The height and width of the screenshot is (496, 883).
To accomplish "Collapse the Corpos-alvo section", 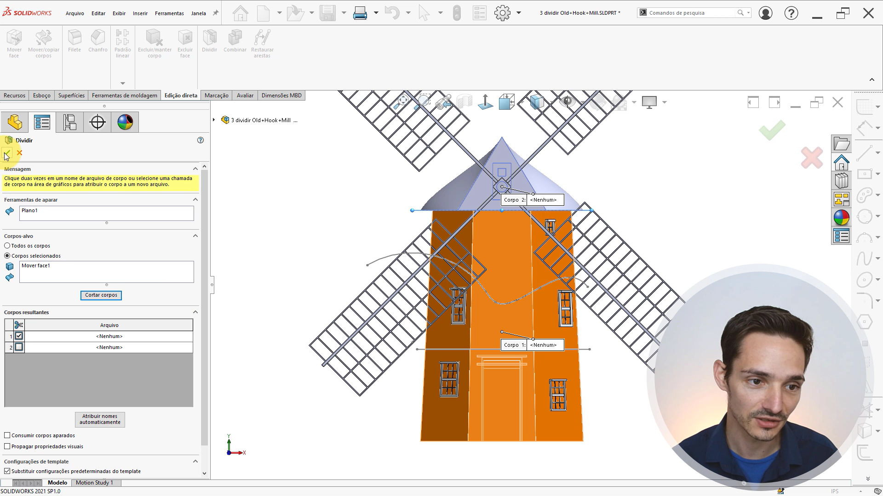I will [x=195, y=236].
